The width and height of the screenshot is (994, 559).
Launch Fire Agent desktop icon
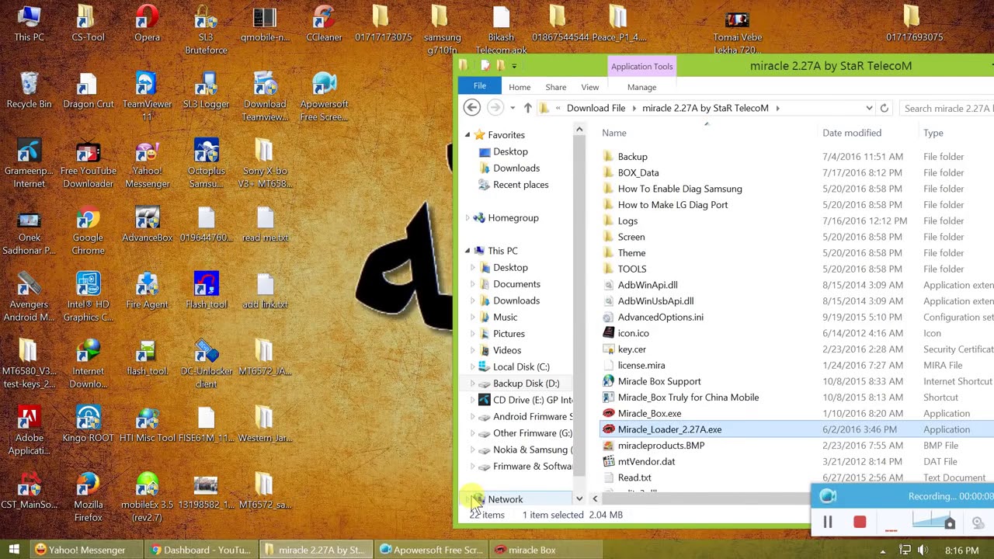147,290
